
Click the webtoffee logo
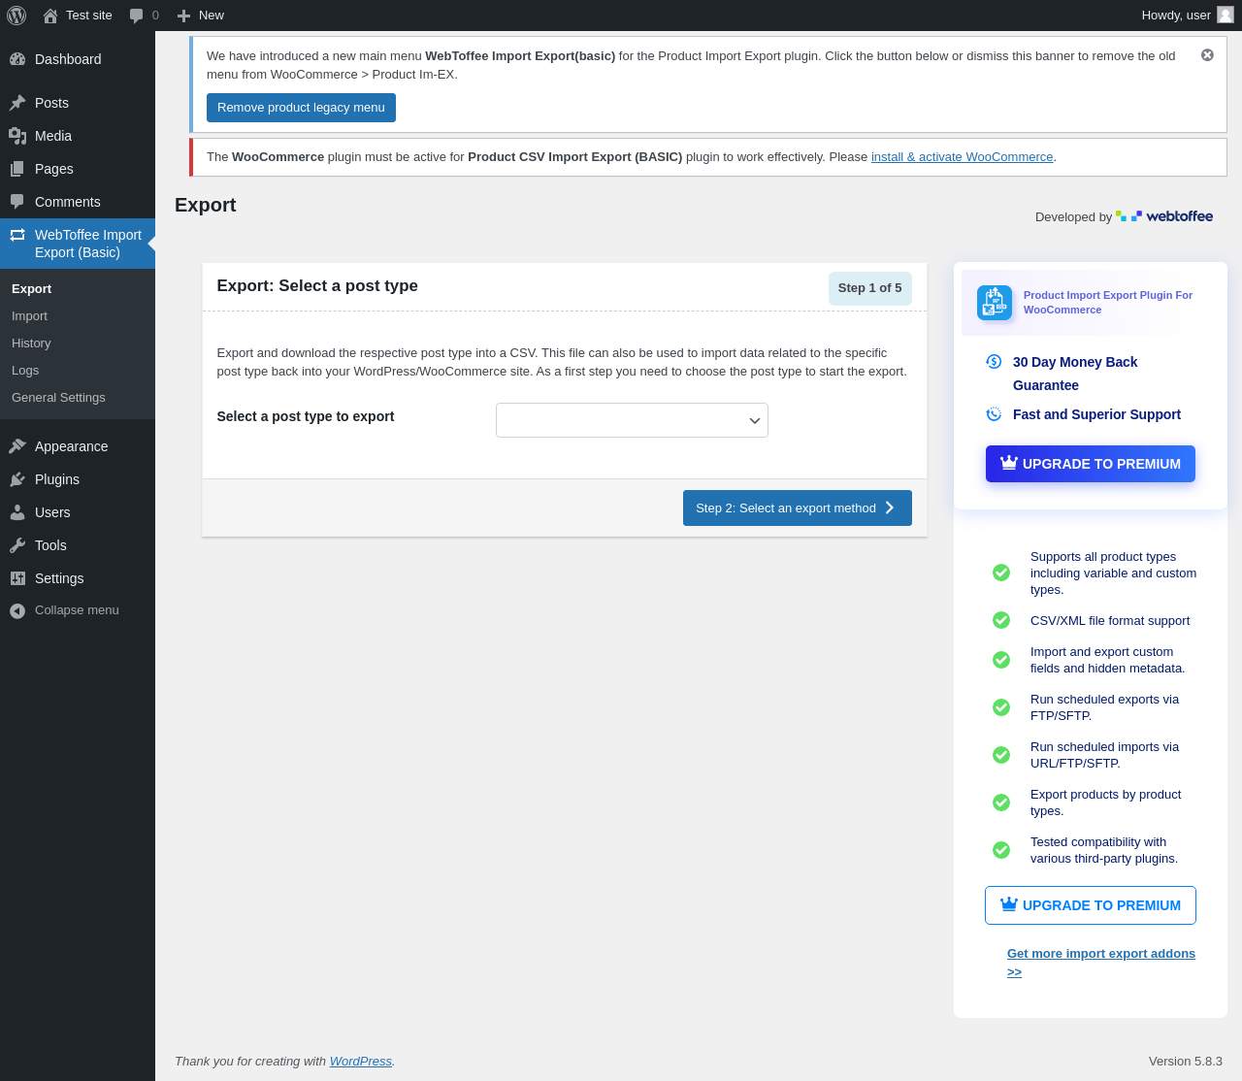[x=1164, y=216]
